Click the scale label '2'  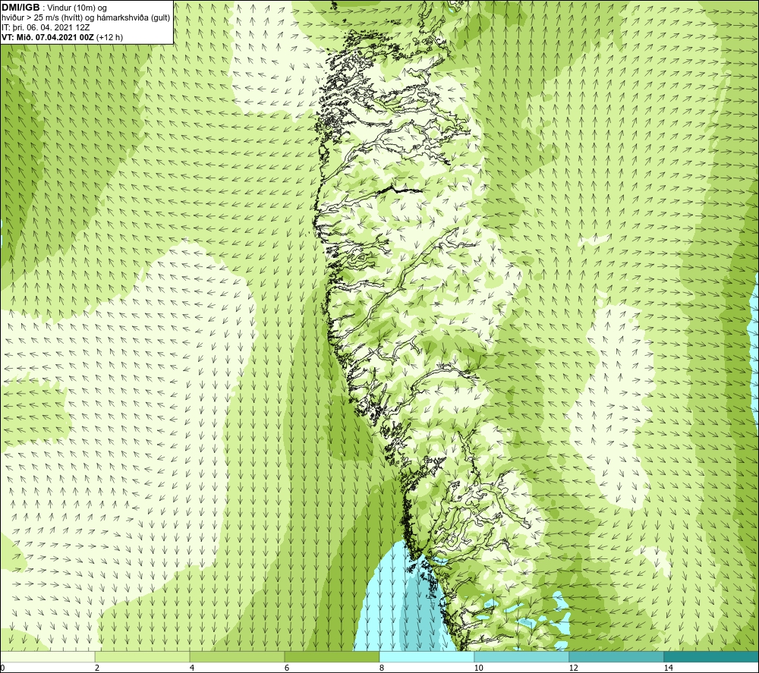pos(97,668)
